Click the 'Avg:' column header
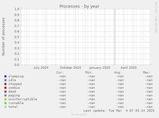This screenshot has height=118, width=159. point(118,73)
